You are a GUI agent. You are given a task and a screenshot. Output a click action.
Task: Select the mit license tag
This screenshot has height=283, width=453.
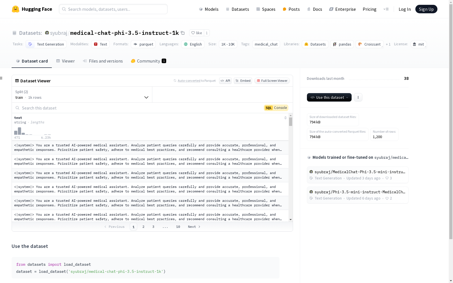(418, 44)
